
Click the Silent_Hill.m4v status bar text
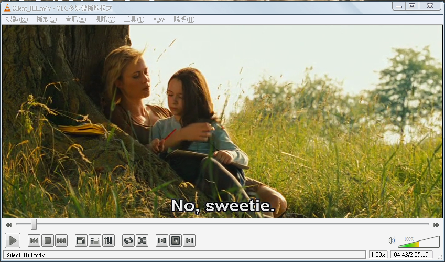26,255
